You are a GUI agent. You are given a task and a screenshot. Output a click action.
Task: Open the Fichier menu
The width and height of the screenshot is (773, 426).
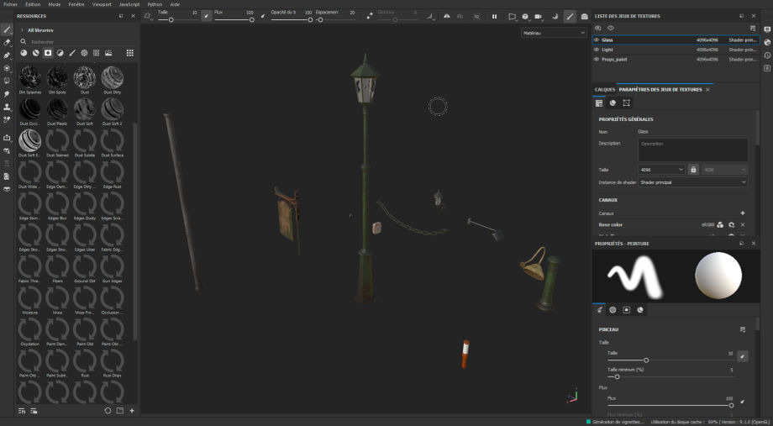point(10,4)
